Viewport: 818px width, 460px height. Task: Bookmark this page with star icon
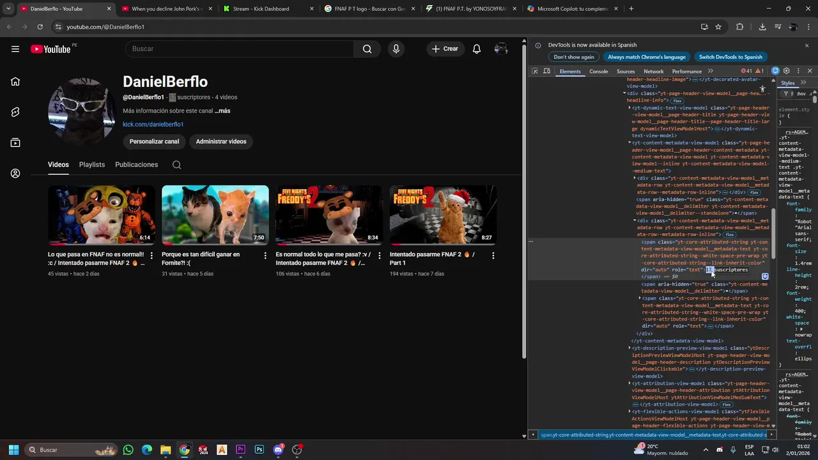pyautogui.click(x=718, y=27)
